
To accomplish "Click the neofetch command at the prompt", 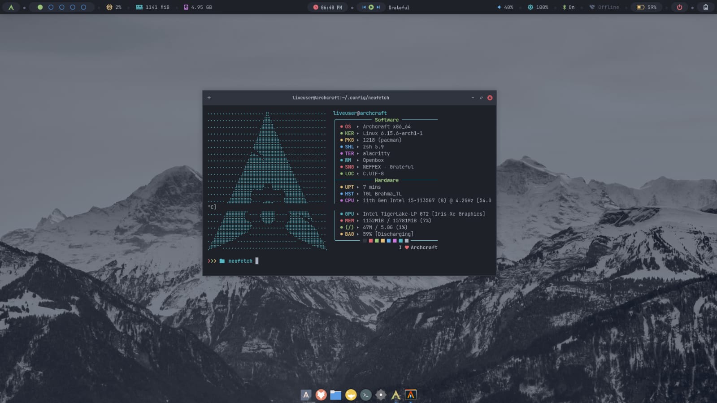I will coord(240,261).
